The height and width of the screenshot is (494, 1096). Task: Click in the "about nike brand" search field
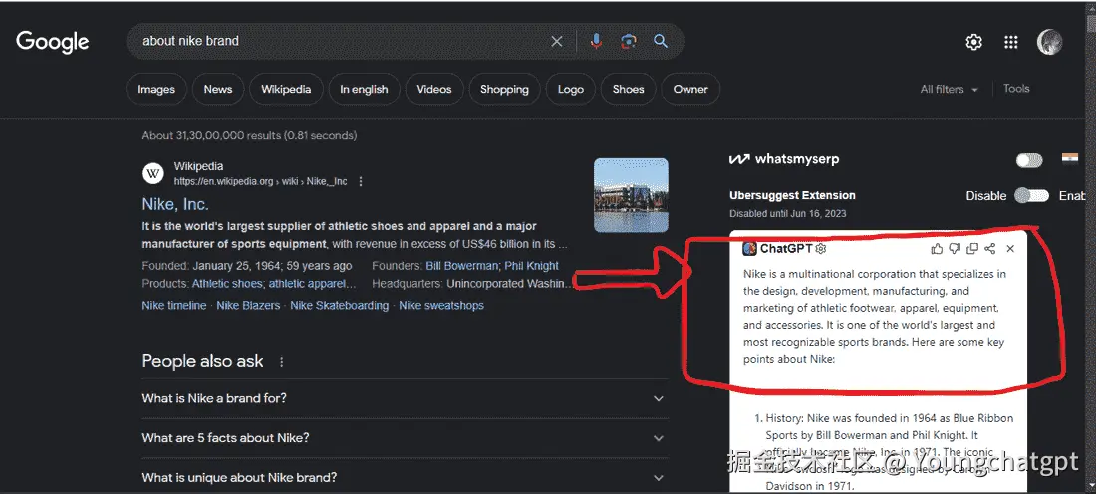[x=343, y=41]
